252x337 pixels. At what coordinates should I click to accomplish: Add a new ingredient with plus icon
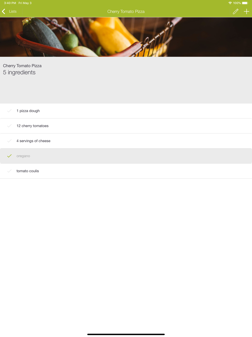click(246, 11)
